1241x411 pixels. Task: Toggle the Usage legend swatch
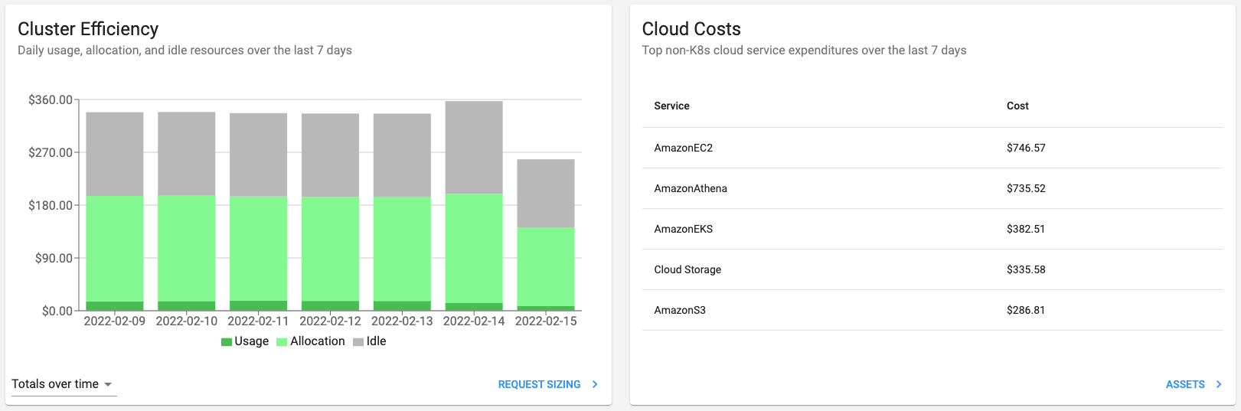(x=227, y=342)
